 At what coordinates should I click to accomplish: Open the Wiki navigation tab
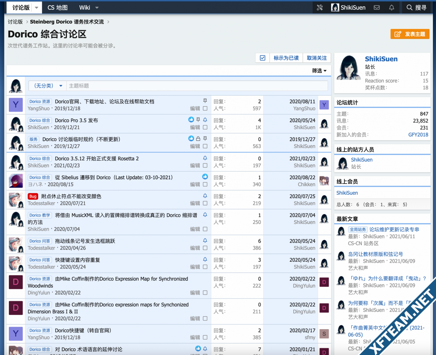(84, 7)
